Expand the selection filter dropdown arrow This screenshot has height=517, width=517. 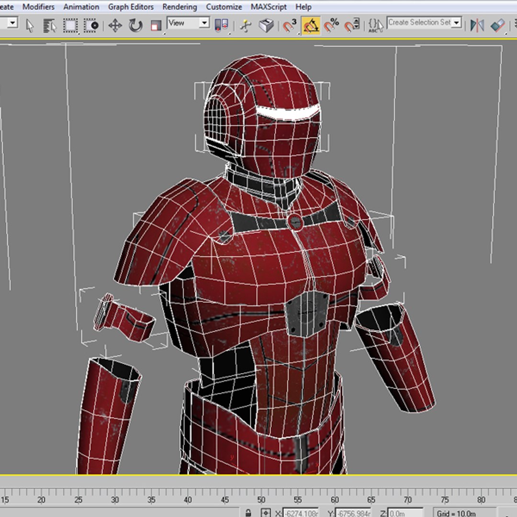pos(12,23)
